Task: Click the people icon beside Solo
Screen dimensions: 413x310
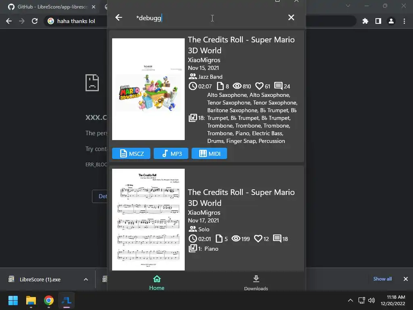Action: [x=193, y=229]
